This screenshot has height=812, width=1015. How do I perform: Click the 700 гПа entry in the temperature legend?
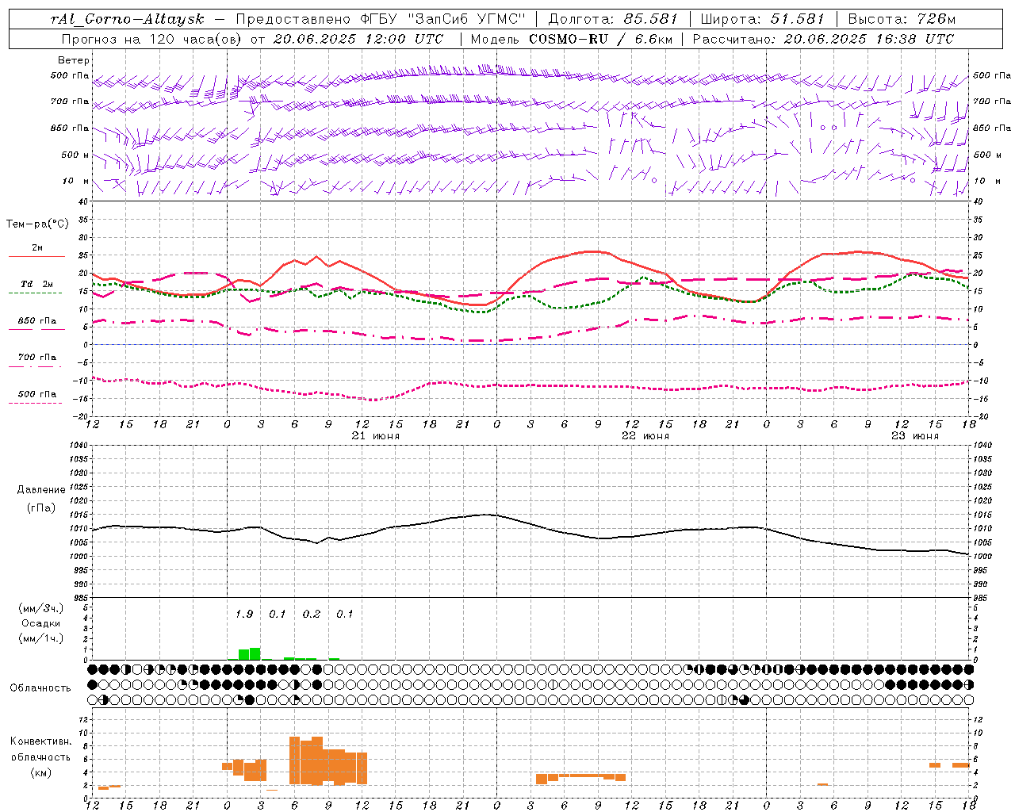pyautogui.click(x=36, y=358)
